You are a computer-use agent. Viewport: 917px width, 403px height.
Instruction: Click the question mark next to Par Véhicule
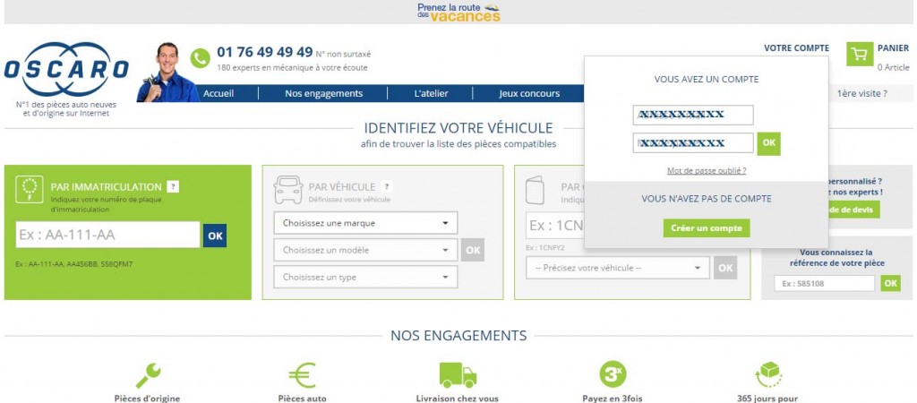click(386, 186)
